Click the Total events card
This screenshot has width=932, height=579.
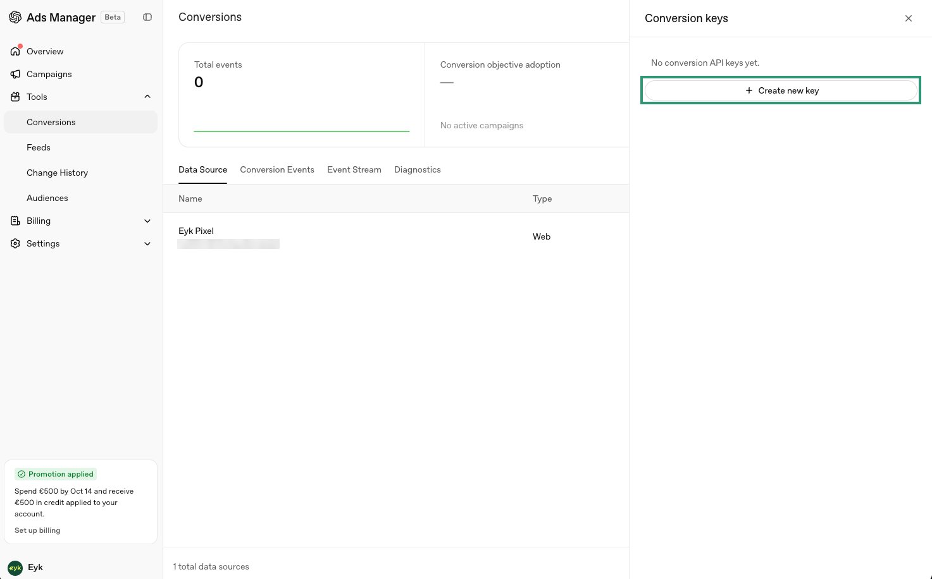(x=302, y=95)
